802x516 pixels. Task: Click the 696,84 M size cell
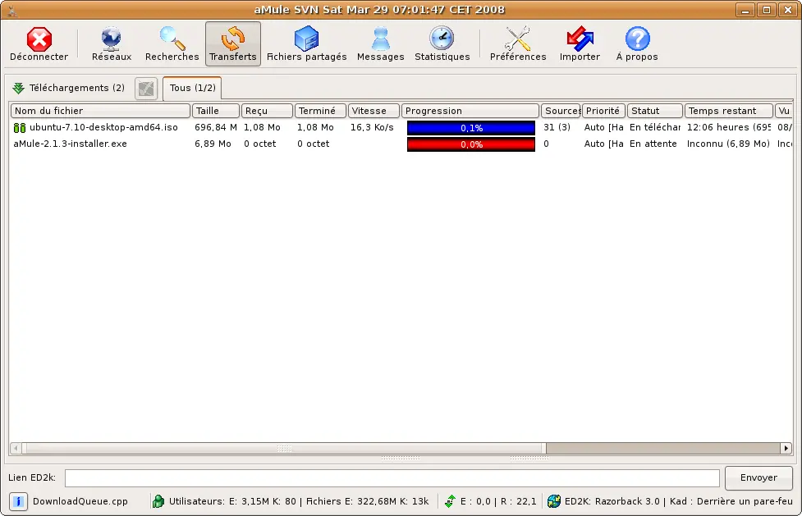click(x=215, y=127)
